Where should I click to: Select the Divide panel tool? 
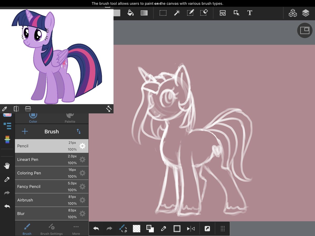(x=223, y=13)
